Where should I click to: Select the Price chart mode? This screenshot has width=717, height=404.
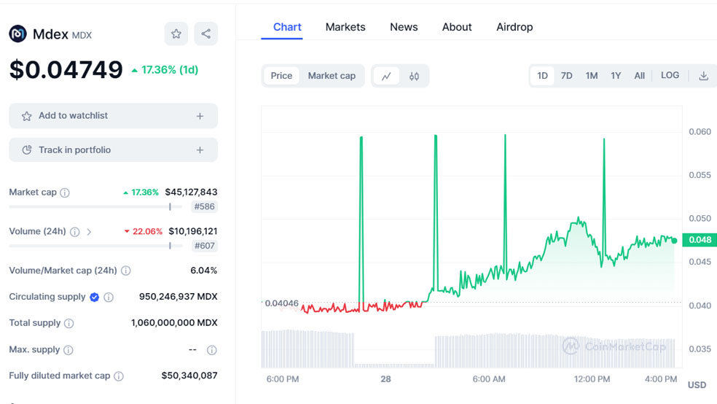281,76
